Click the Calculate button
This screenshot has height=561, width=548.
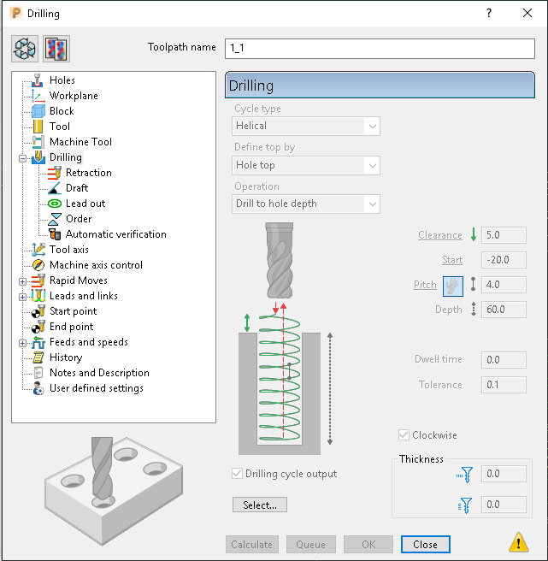click(x=252, y=545)
